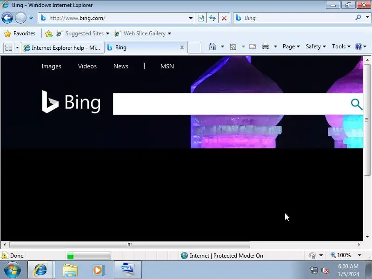The width and height of the screenshot is (372, 279).
Task: Click the 100% zoom level button
Action: pos(341,255)
